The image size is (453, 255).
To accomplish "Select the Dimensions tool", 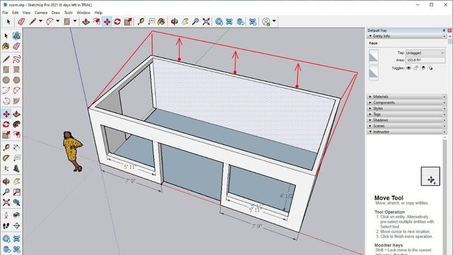I will (x=16, y=148).
